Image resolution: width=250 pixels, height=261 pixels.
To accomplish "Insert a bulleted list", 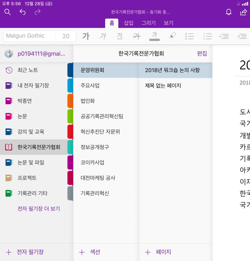I will tap(190, 36).
